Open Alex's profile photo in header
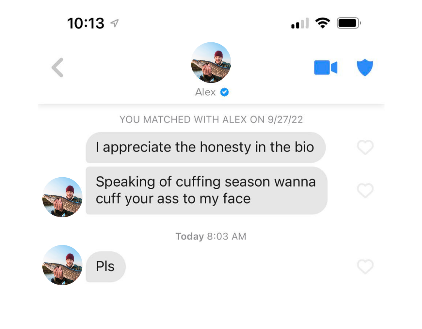The width and height of the screenshot is (422, 329). [x=211, y=63]
